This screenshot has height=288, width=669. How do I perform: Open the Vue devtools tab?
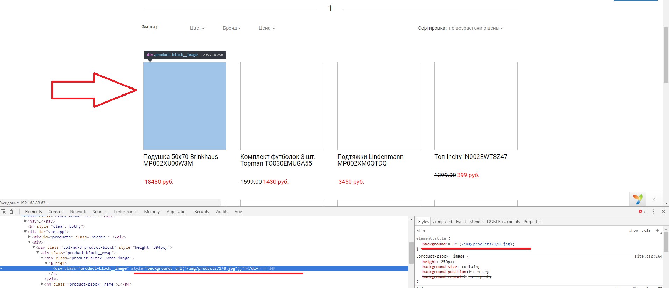point(239,212)
